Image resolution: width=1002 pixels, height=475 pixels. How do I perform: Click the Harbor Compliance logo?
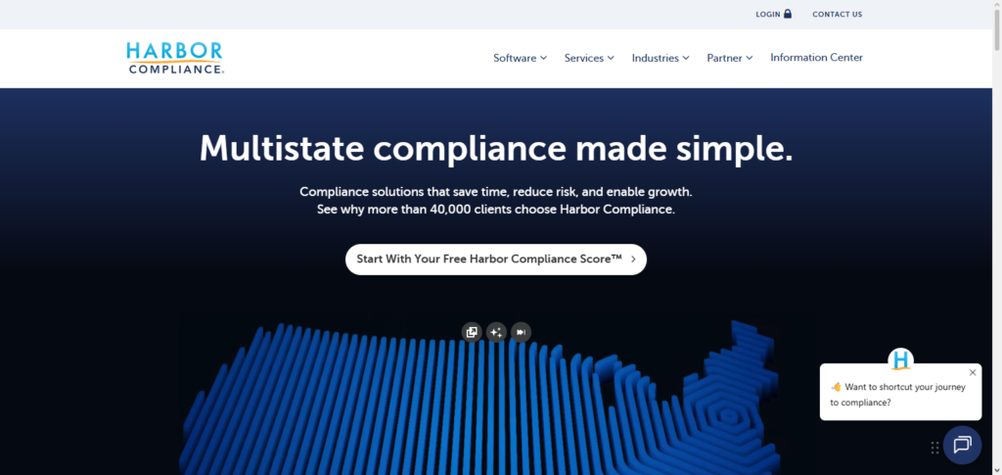click(x=175, y=58)
